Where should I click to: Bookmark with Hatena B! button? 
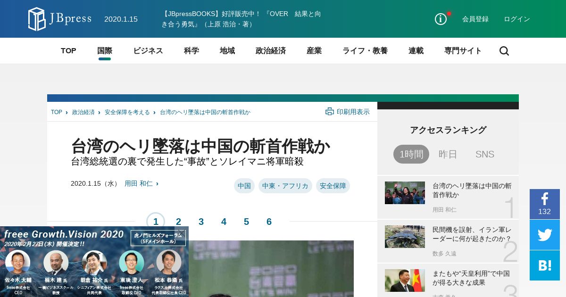pos(544,265)
